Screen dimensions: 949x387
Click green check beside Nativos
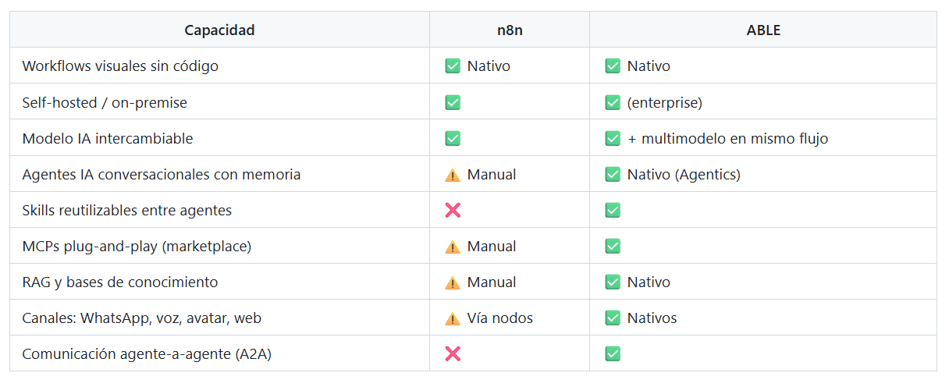[613, 318]
